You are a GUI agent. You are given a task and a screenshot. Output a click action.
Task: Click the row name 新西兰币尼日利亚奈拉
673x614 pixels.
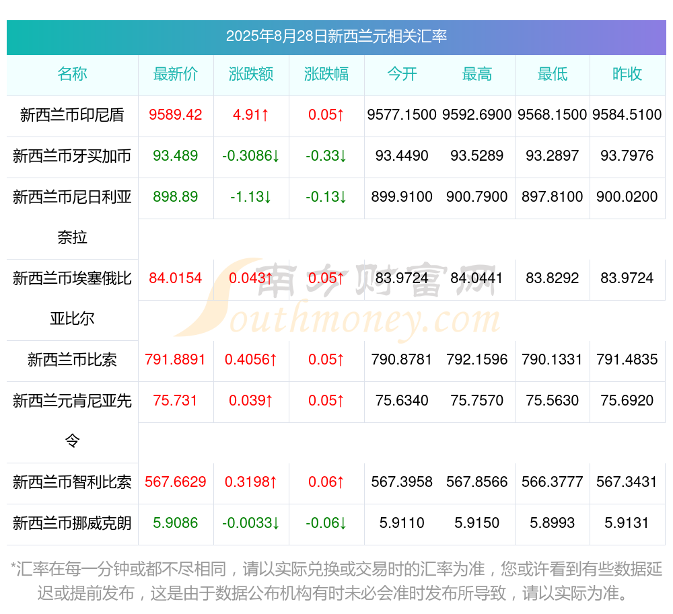[72, 217]
